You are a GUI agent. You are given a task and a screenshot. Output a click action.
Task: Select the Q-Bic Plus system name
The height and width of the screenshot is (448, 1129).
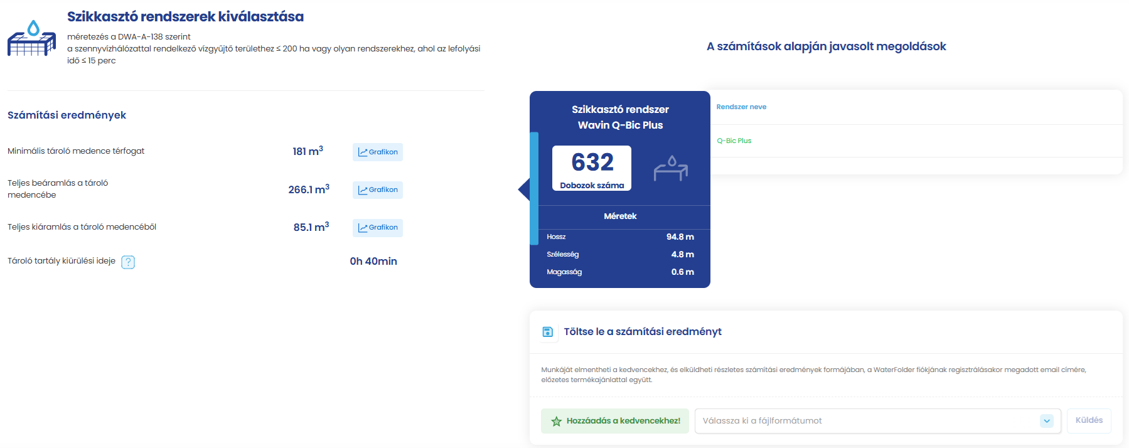click(x=734, y=141)
